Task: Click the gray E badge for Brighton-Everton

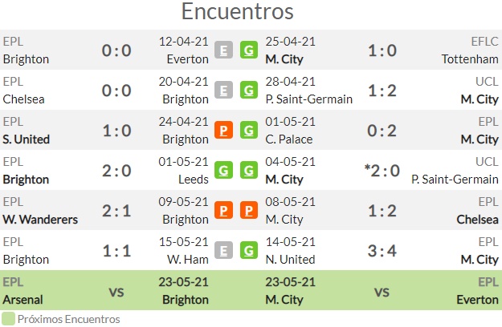Action: coord(223,50)
